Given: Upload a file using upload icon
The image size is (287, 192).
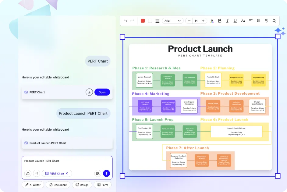Looking at the screenshot, I should [28, 173].
